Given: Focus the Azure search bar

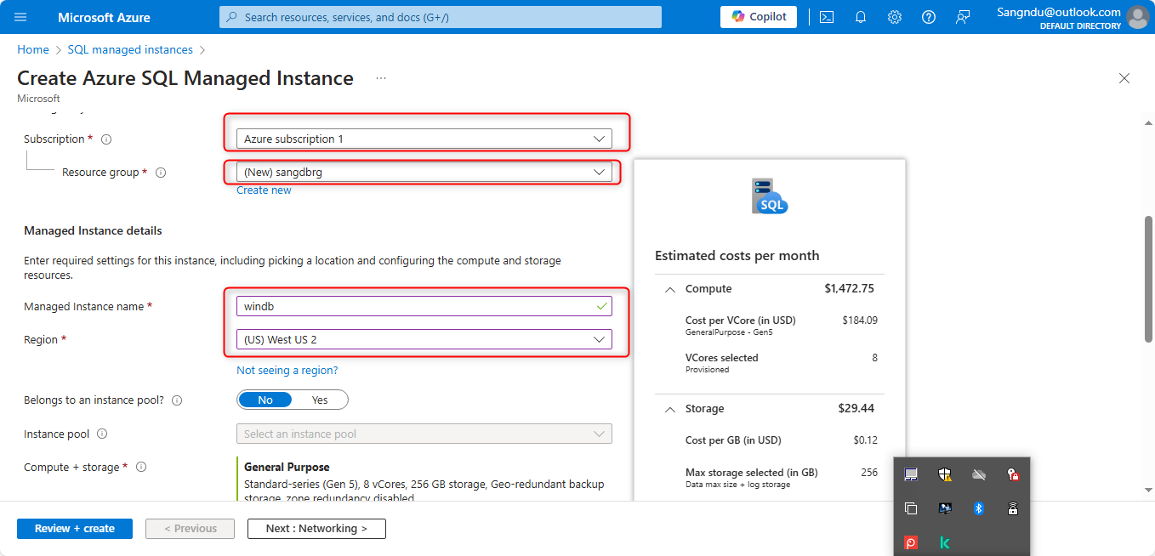Looking at the screenshot, I should pyautogui.click(x=441, y=17).
